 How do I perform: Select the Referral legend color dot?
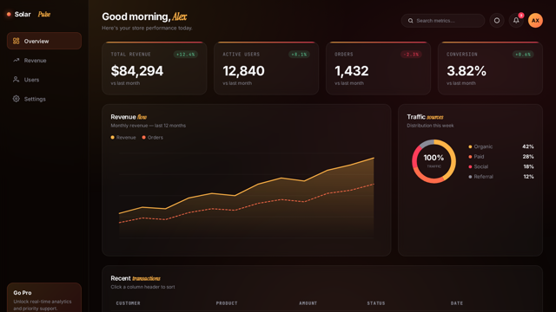point(470,177)
